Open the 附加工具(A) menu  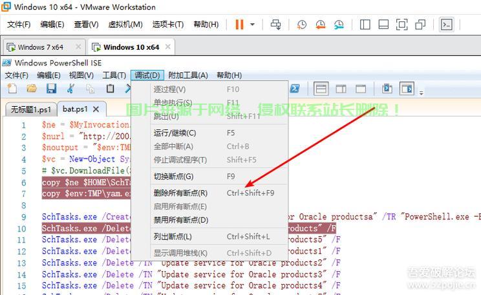(188, 75)
